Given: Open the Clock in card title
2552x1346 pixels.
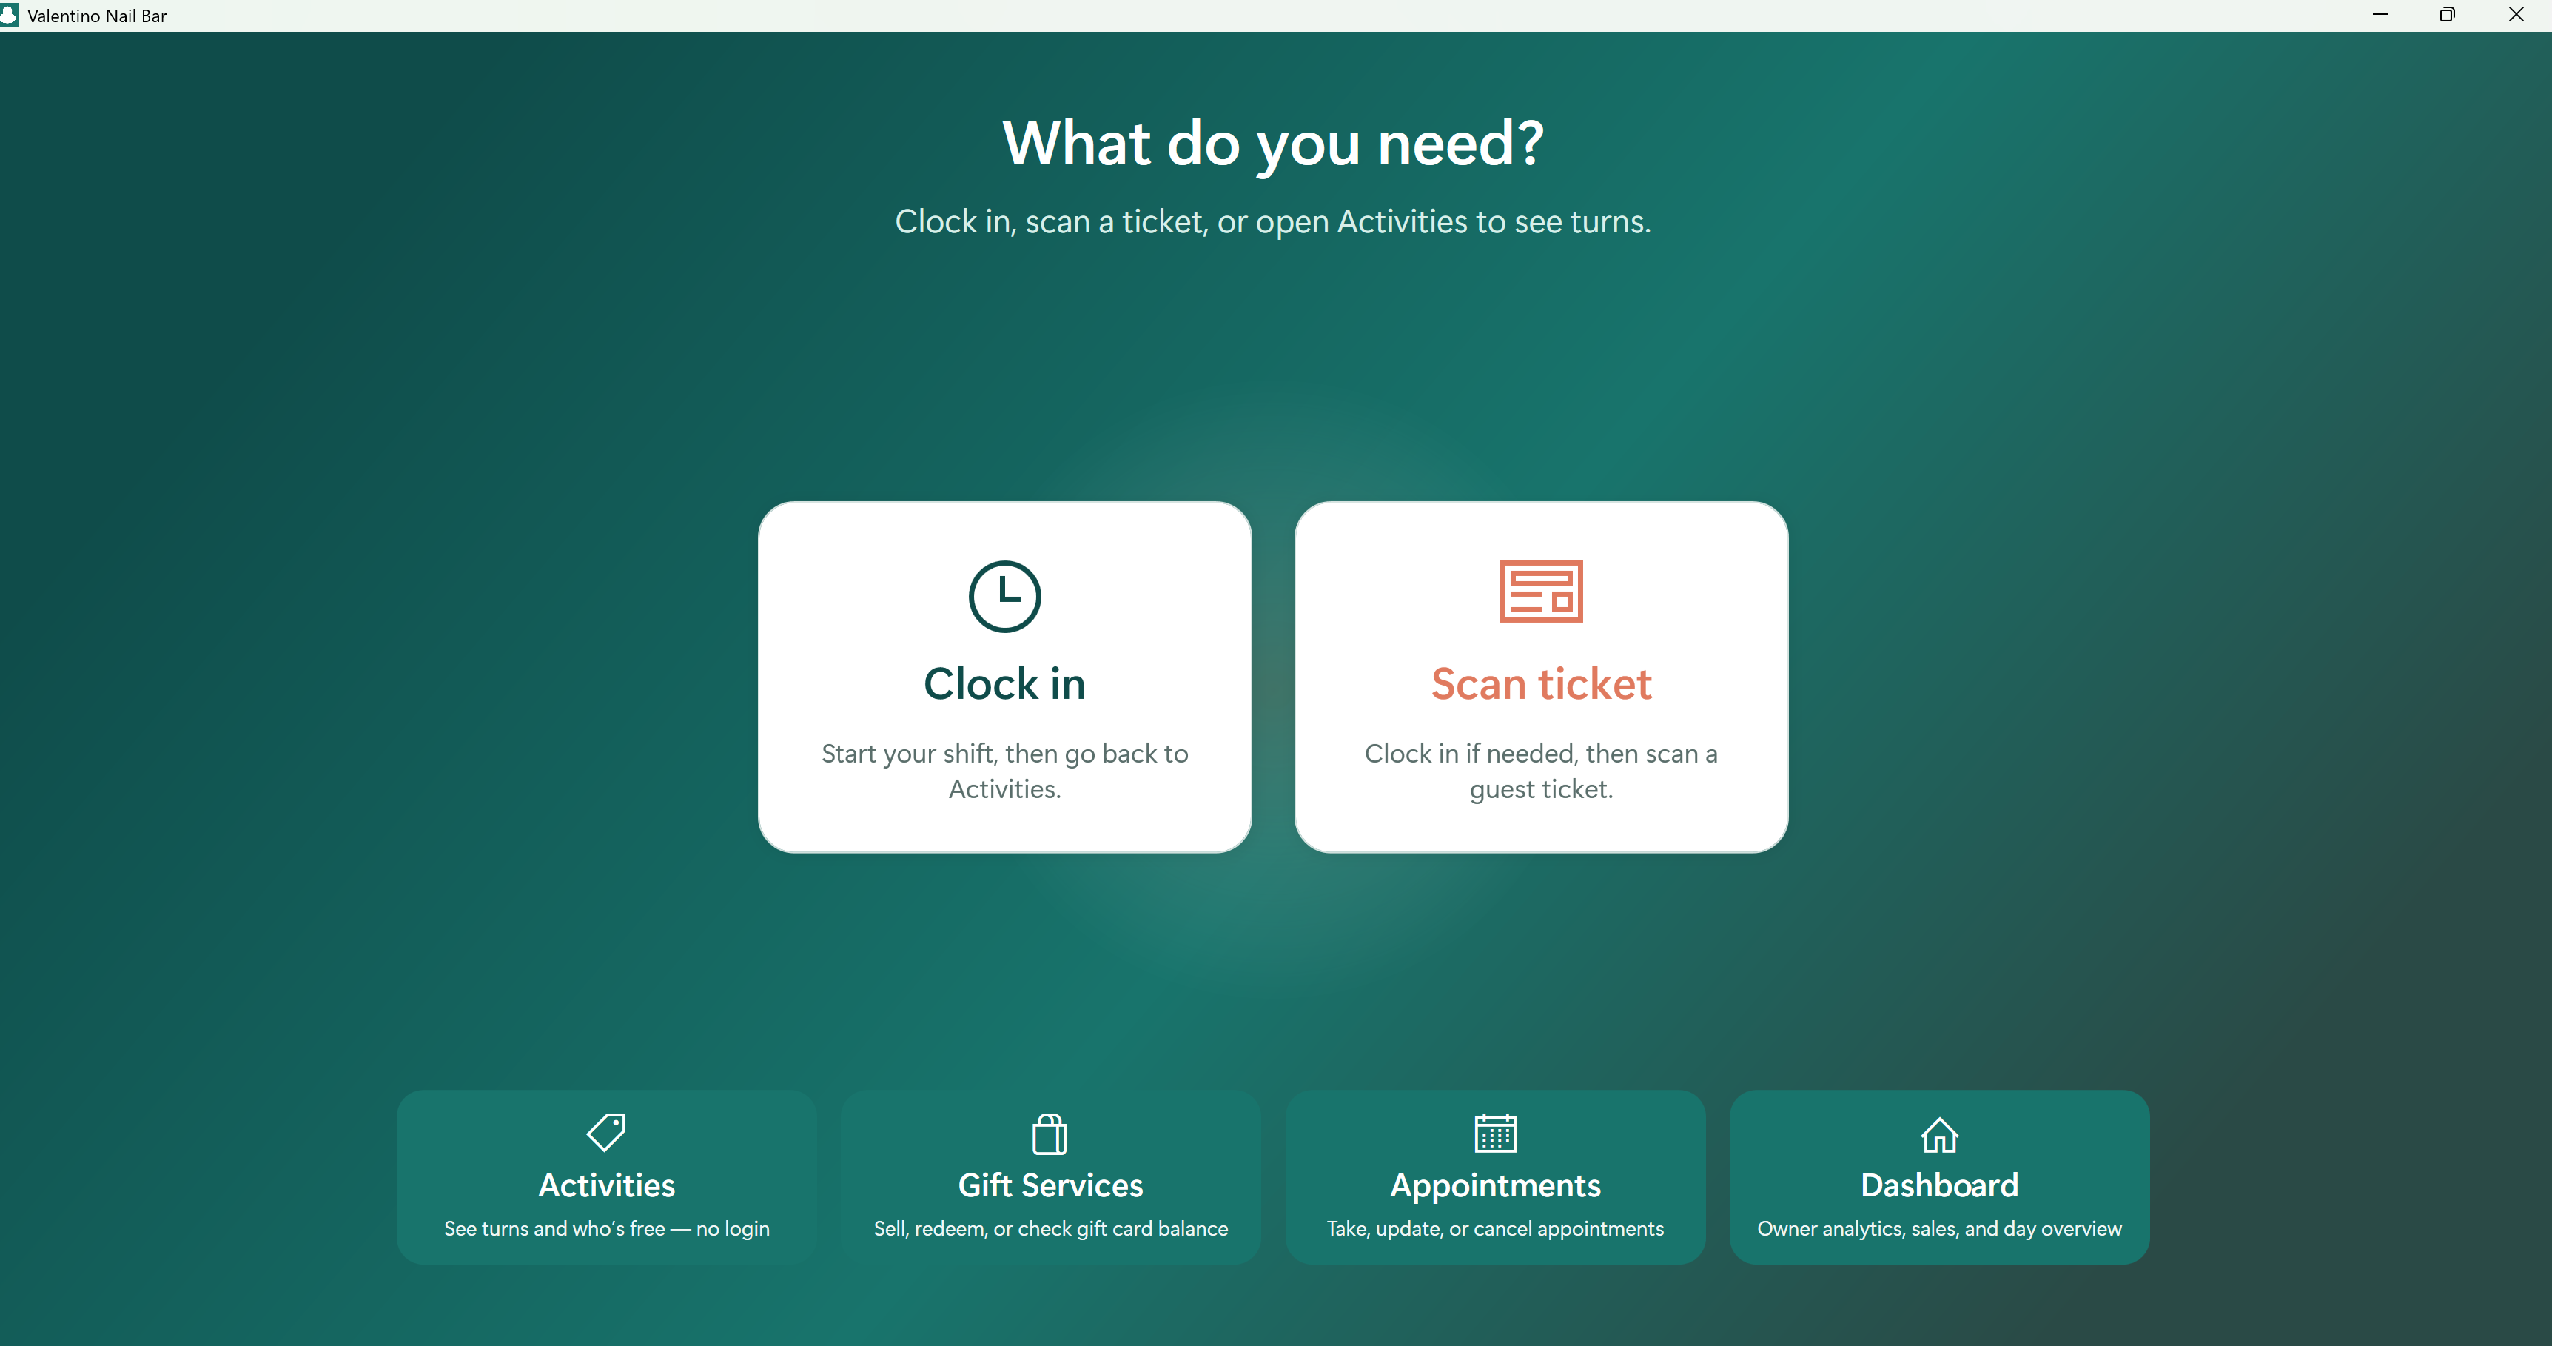Looking at the screenshot, I should 1004,684.
